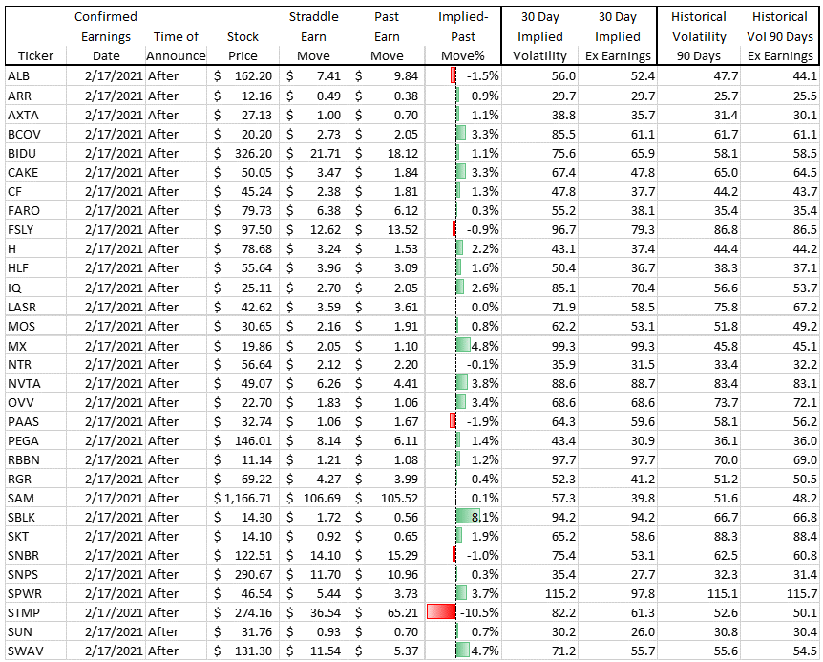Click SAM stock price 1,166.71
Image resolution: width=823 pixels, height=662 pixels.
(243, 499)
